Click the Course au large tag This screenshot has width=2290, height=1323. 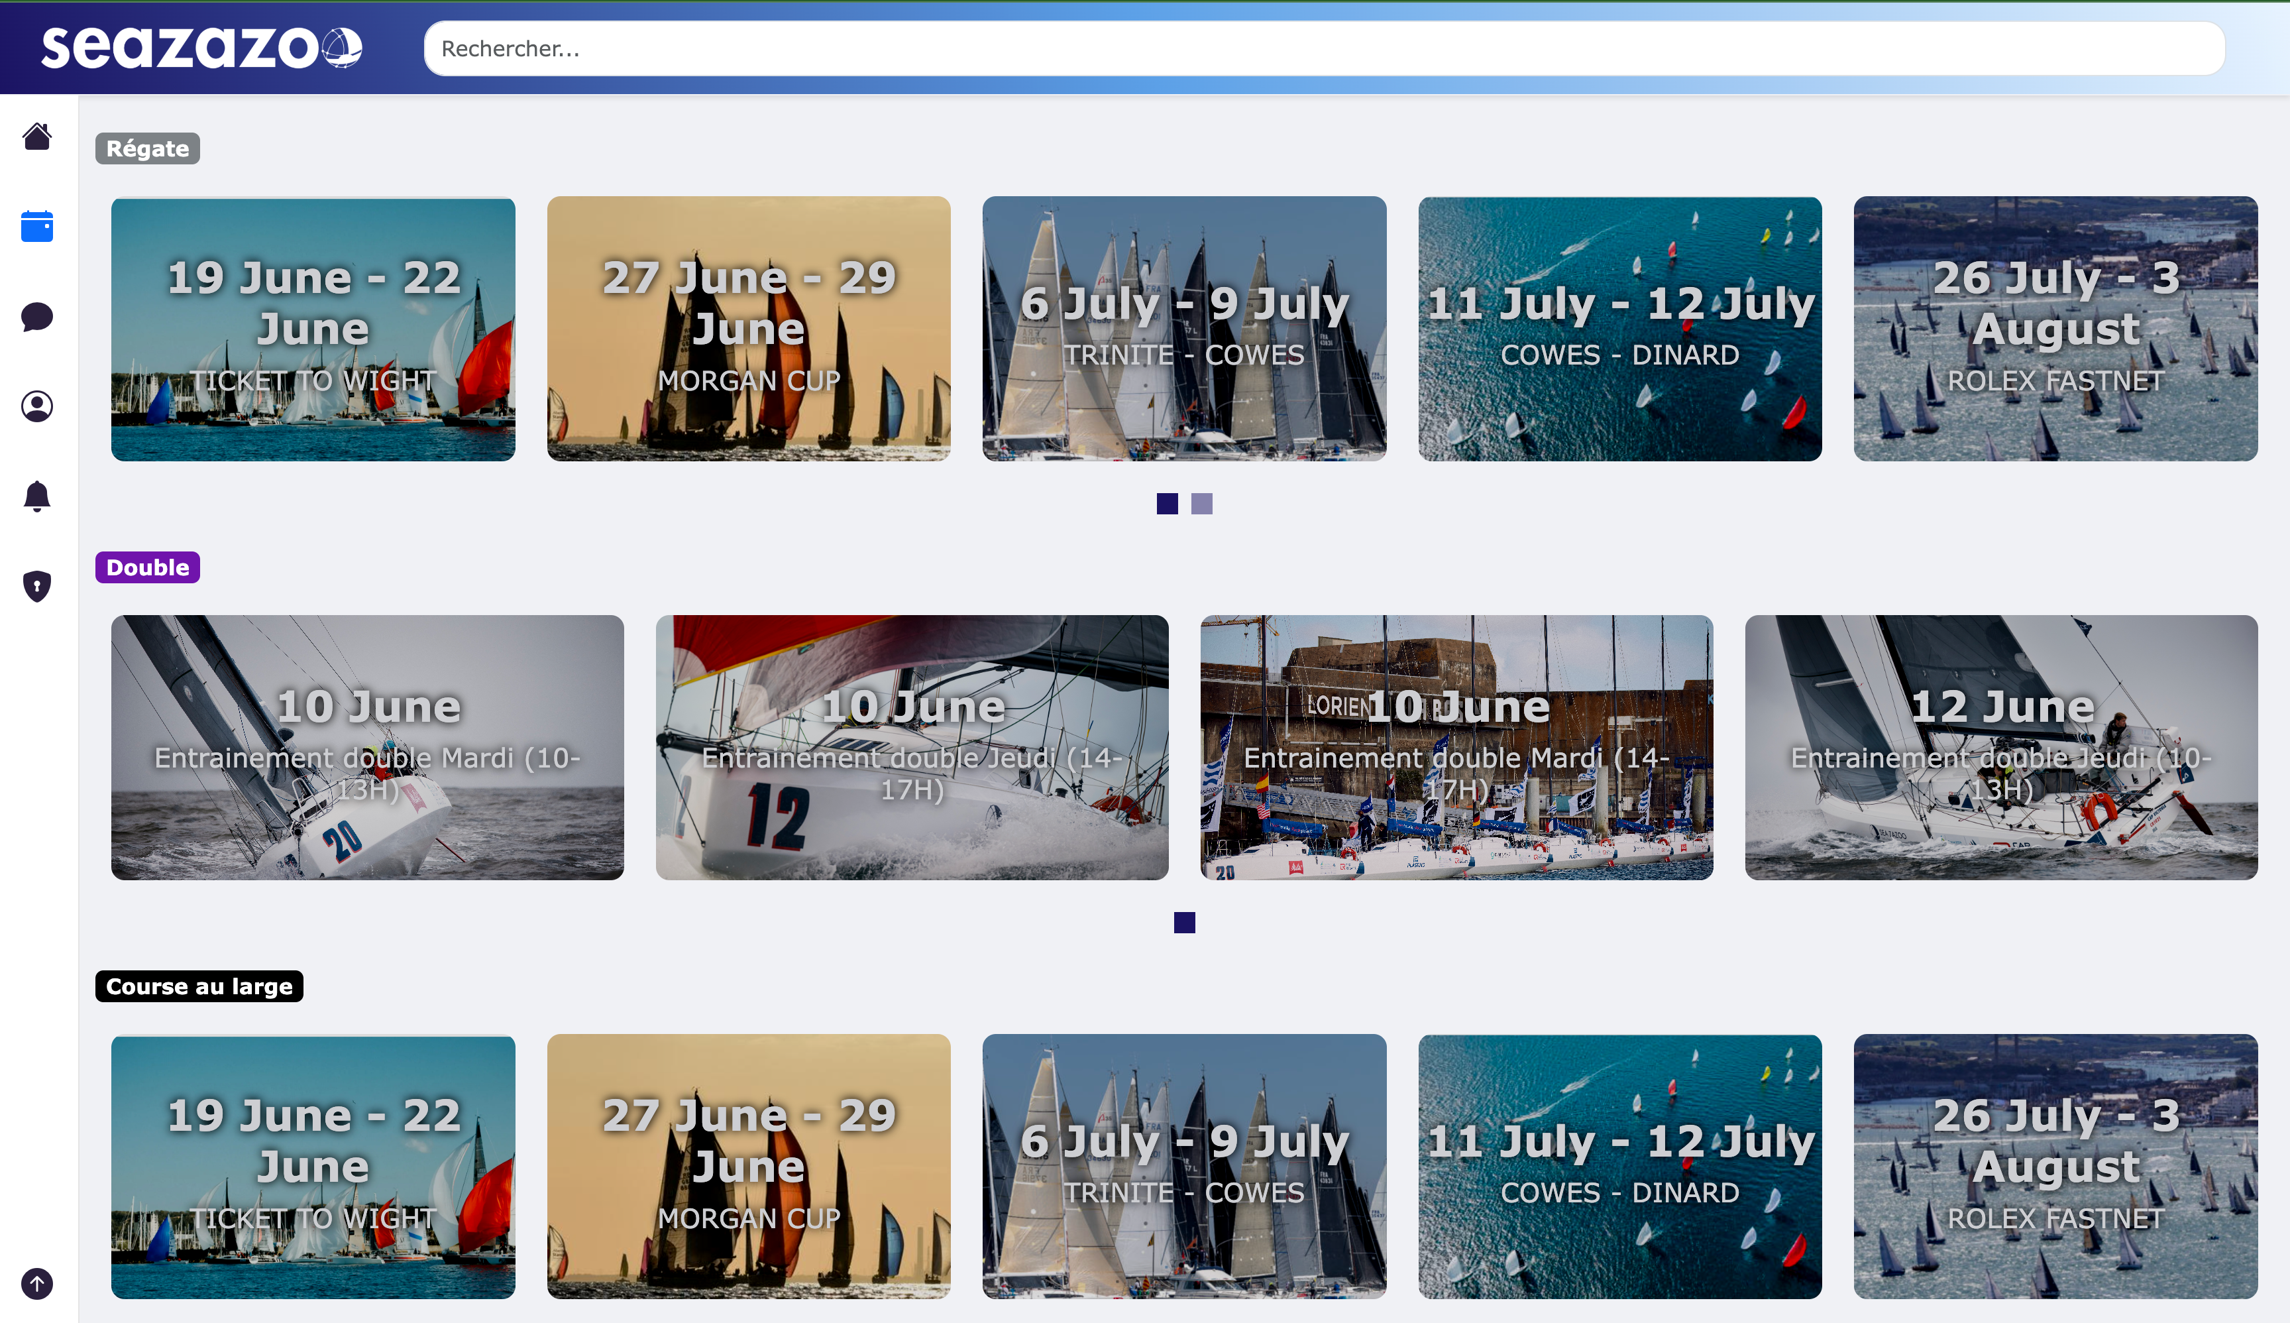tap(199, 986)
